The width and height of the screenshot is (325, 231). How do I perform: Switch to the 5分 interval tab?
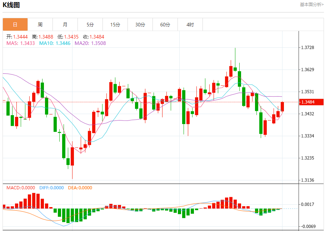pyautogui.click(x=90, y=25)
